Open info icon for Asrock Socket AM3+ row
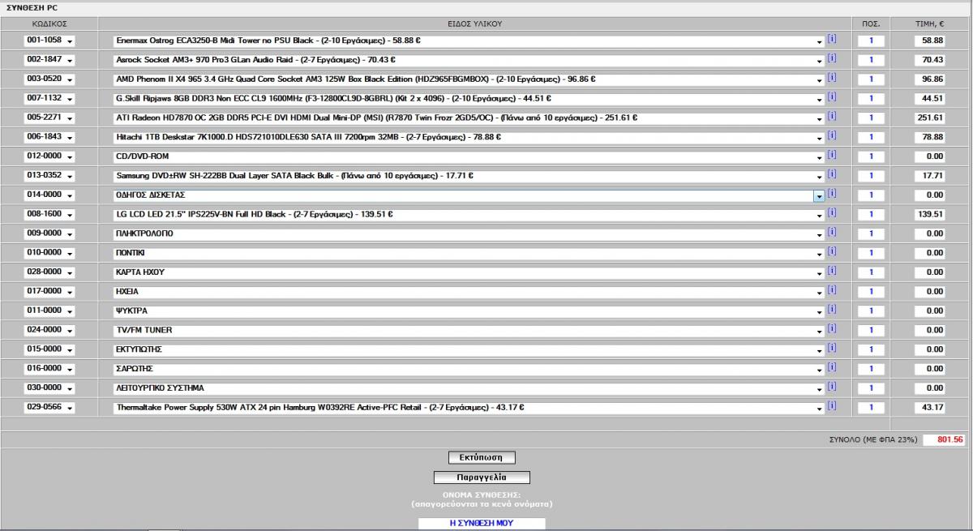This screenshot has height=531, width=973. pos(831,58)
